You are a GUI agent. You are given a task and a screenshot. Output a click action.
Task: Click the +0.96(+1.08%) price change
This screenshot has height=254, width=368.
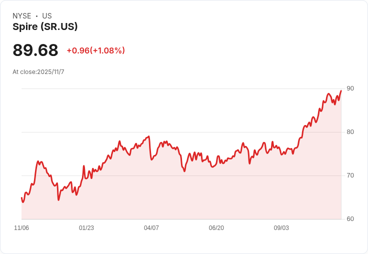pyautogui.click(x=95, y=50)
